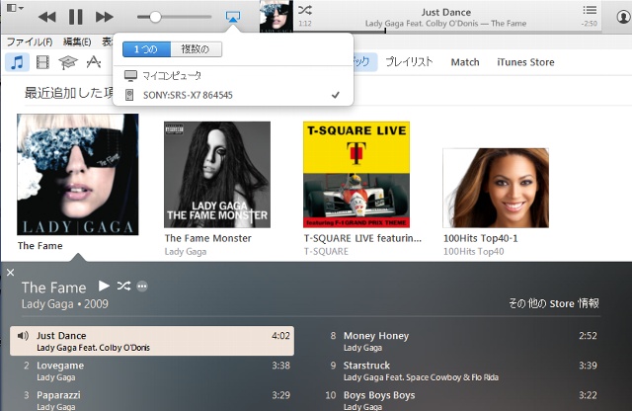Select The Fame album cover

(x=78, y=174)
